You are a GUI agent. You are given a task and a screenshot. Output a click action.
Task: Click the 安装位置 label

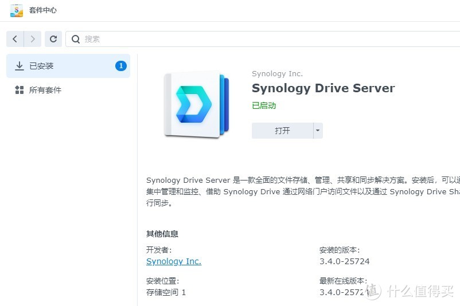point(162,281)
